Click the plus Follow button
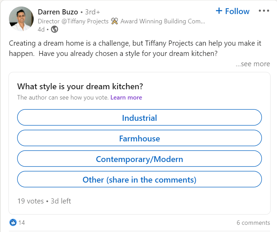Screen dimensions: 277x232 [x=232, y=11]
